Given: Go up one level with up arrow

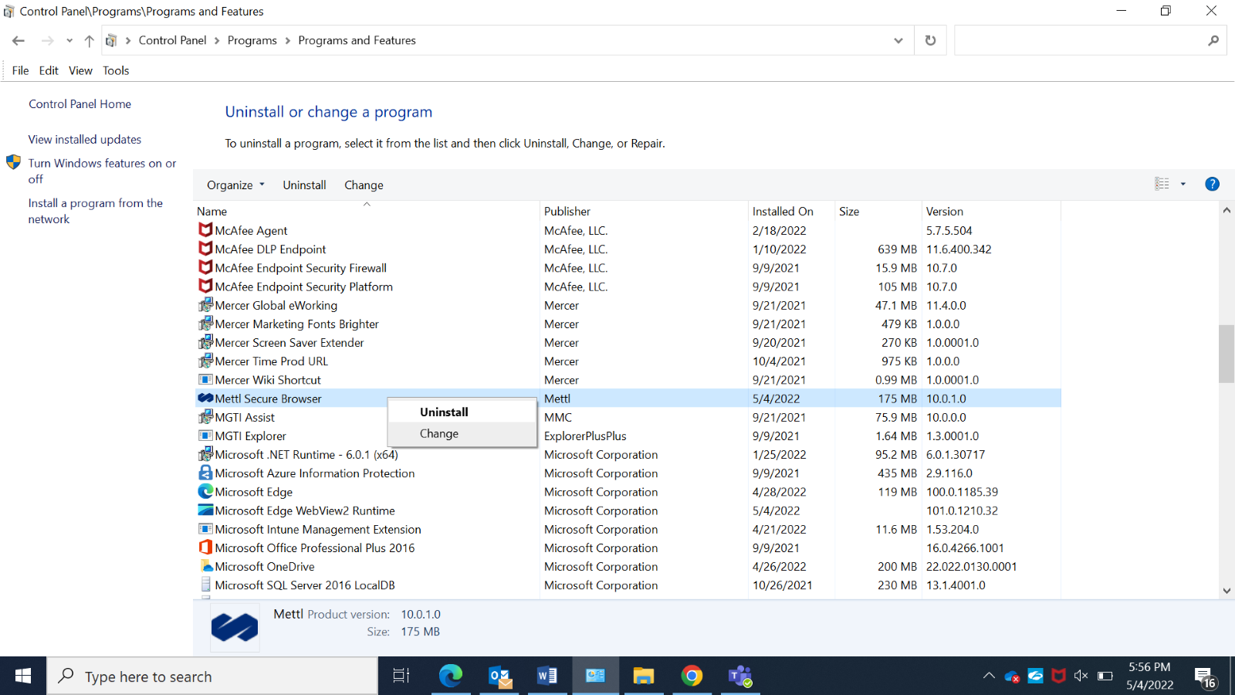Looking at the screenshot, I should [89, 40].
